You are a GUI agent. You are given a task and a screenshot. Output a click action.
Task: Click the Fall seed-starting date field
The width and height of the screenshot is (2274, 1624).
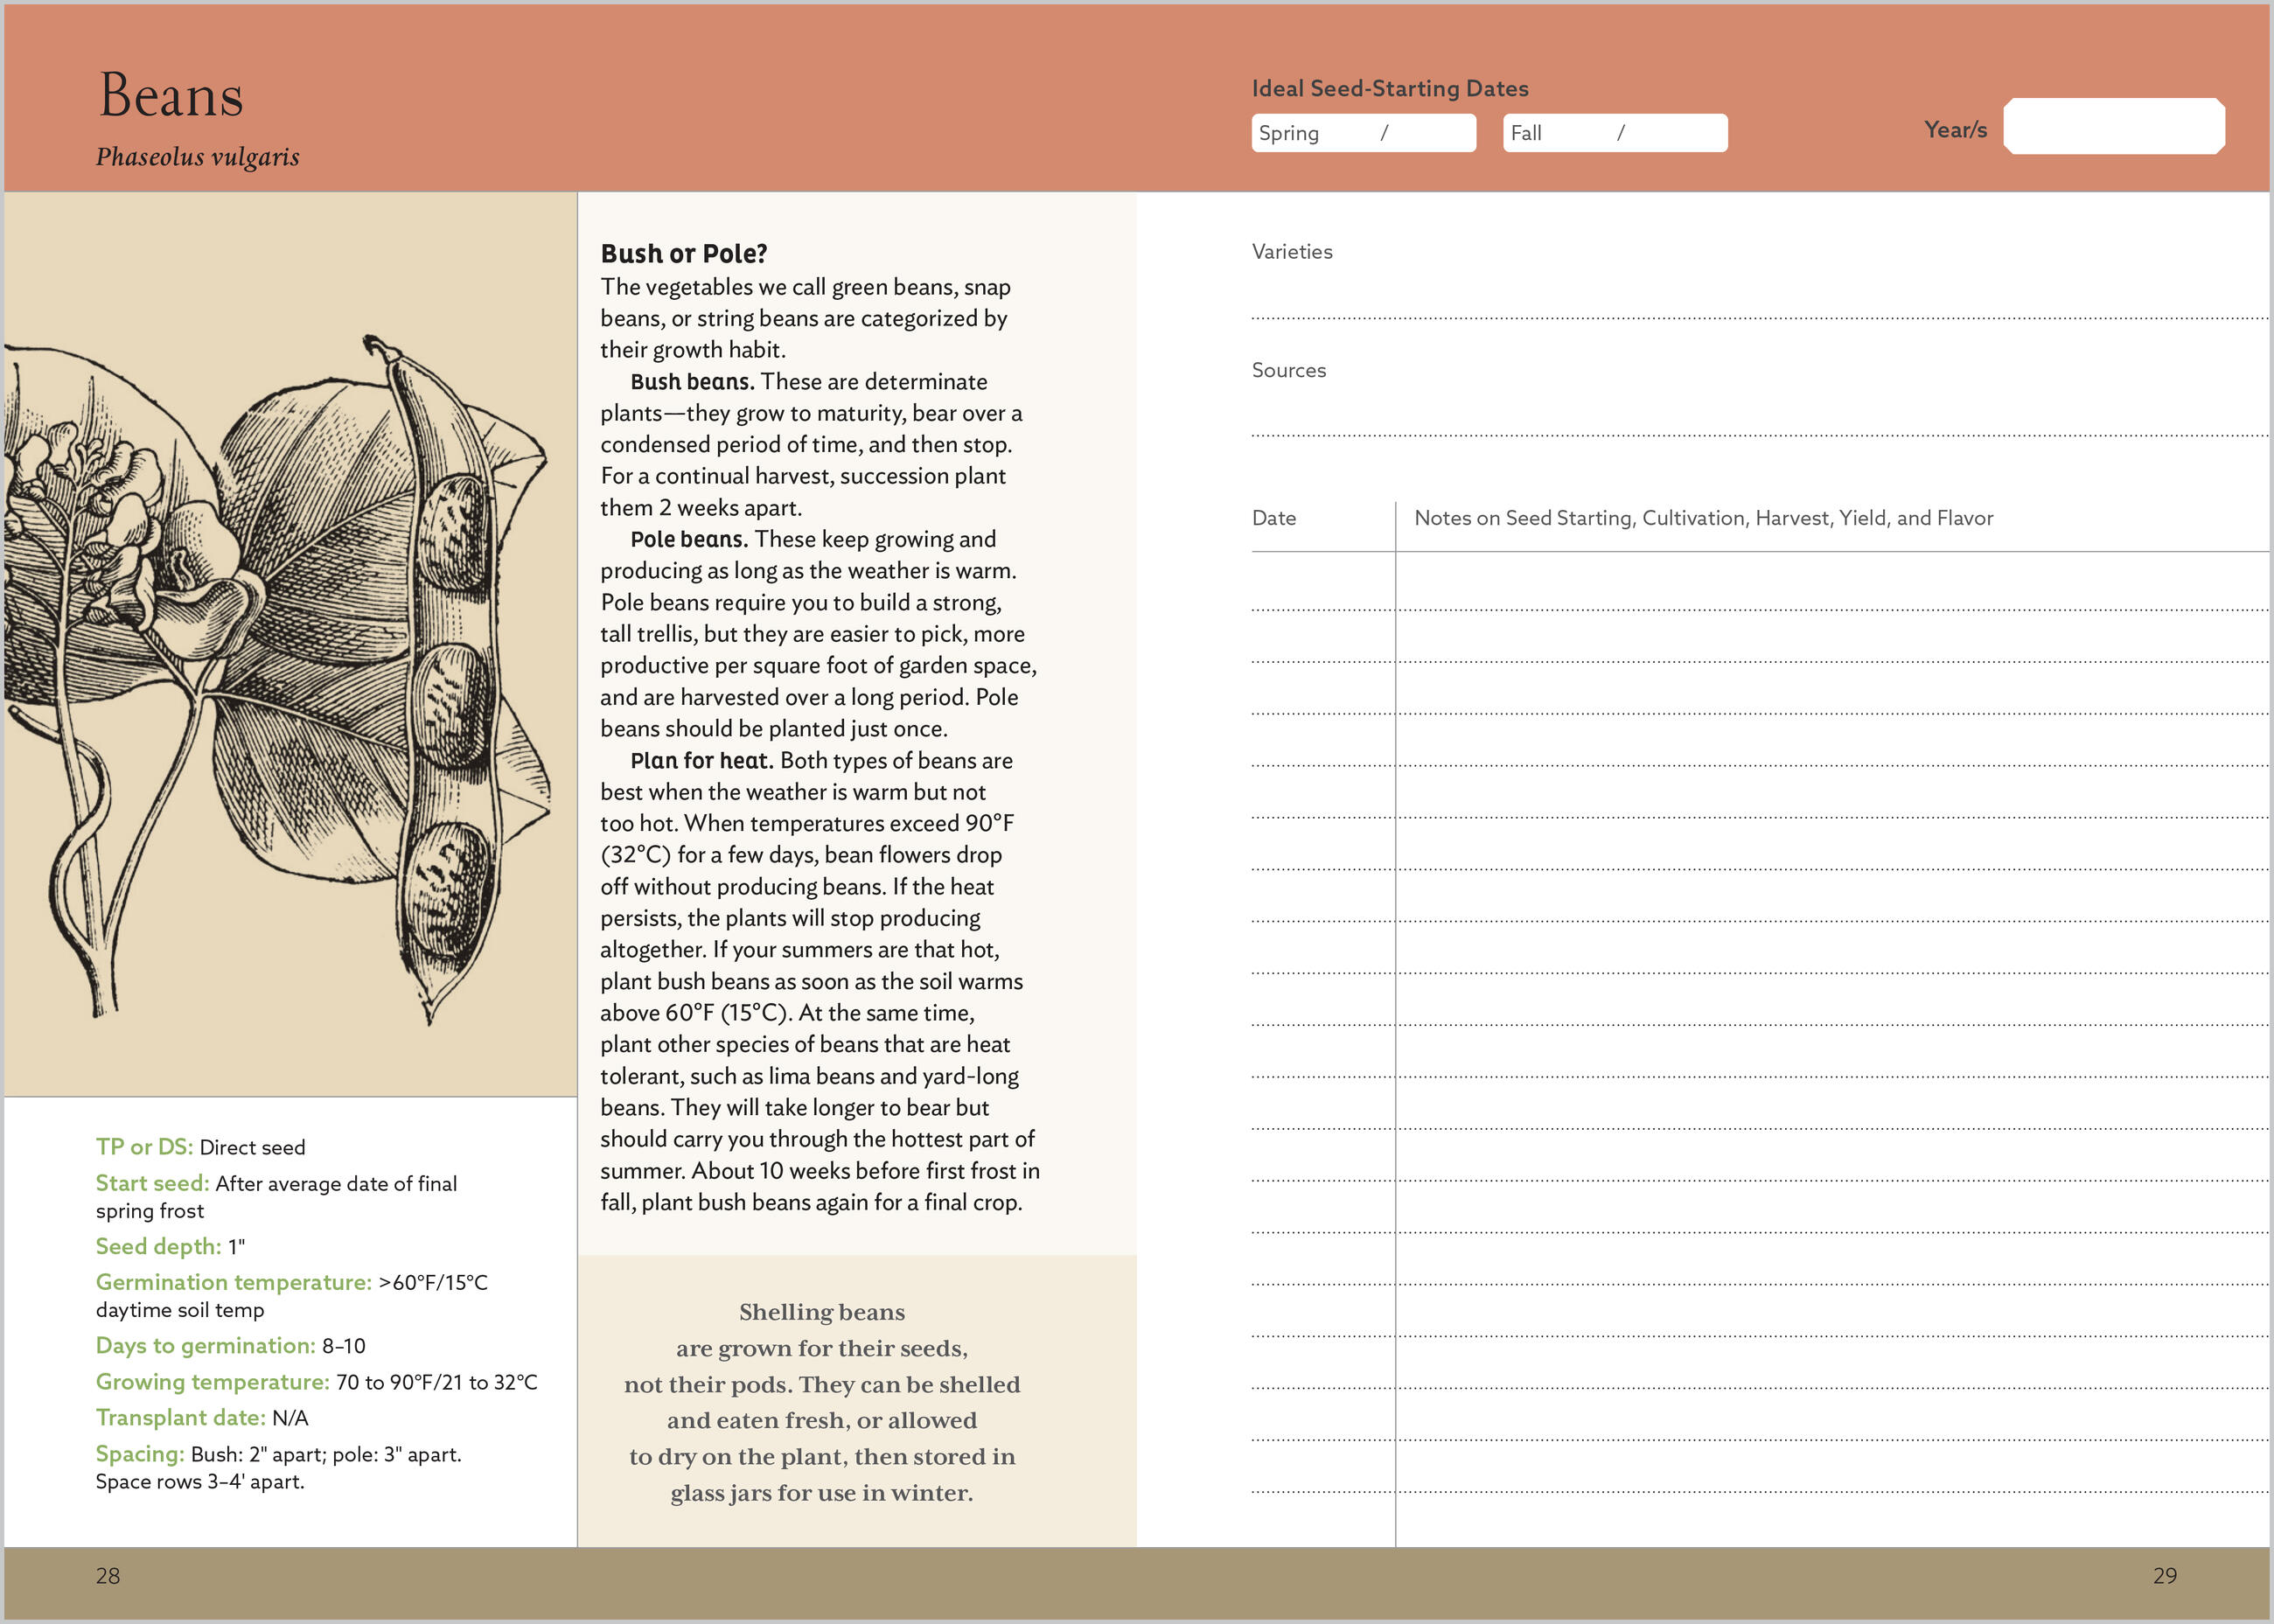1614,133
